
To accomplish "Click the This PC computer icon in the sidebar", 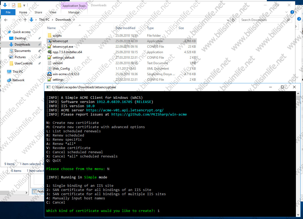I will [x=9, y=72].
